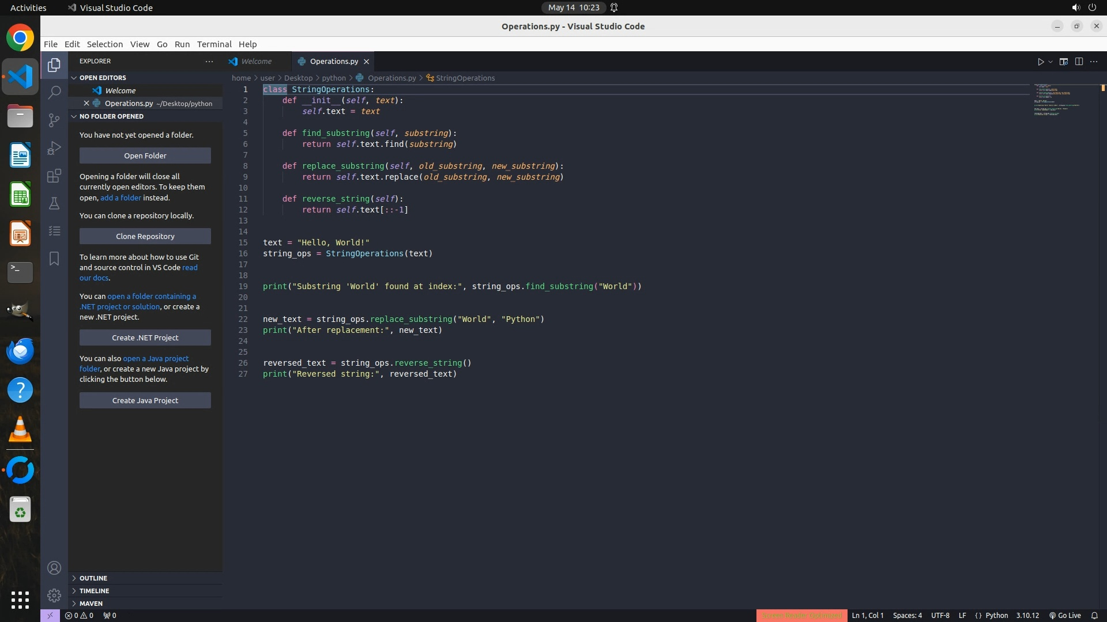
Task: Open the Accounts icon in activity bar
Action: (54, 568)
